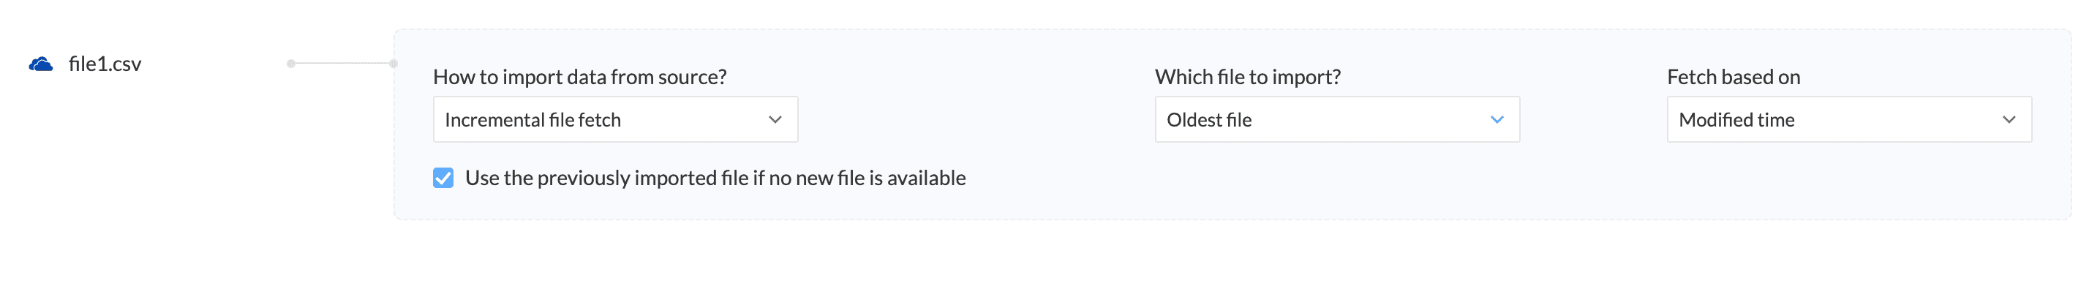Open the Modified time dropdown
The width and height of the screenshot is (2089, 300).
[1848, 120]
